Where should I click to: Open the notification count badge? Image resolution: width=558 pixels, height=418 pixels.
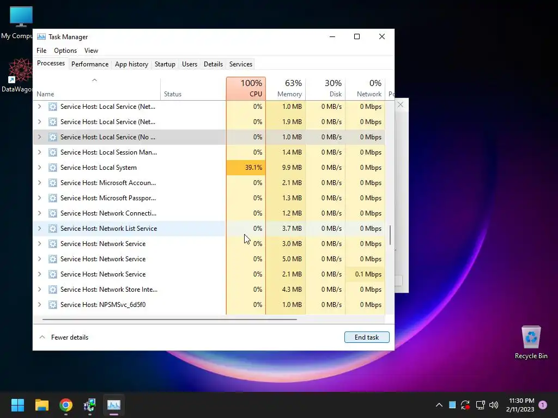click(x=543, y=405)
